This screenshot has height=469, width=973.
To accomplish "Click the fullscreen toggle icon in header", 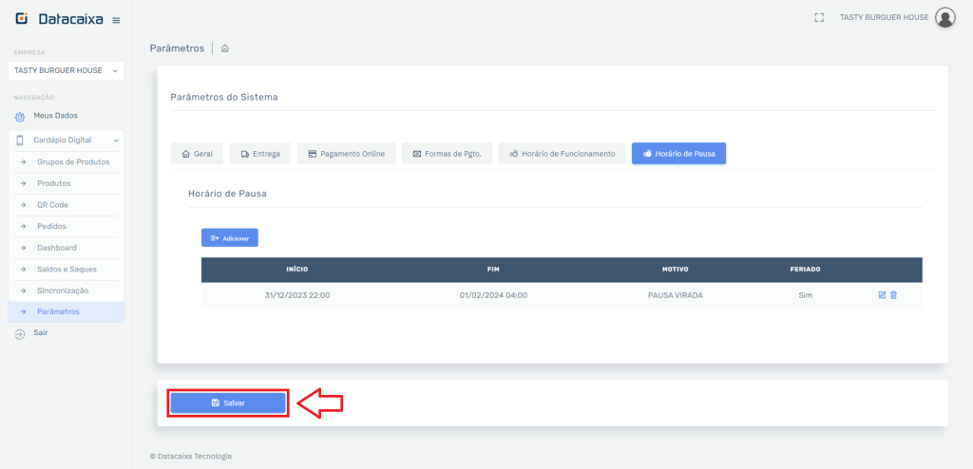I will [819, 17].
